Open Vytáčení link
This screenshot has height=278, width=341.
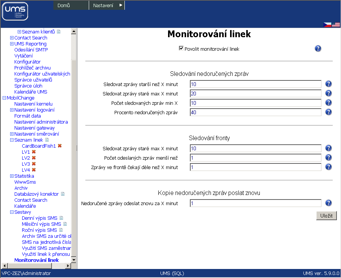[23, 56]
